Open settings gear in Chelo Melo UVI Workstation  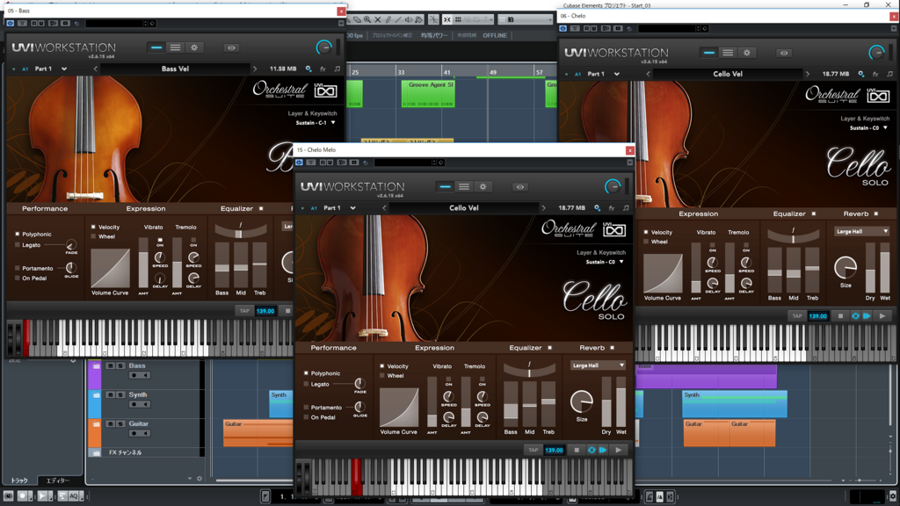click(x=483, y=186)
